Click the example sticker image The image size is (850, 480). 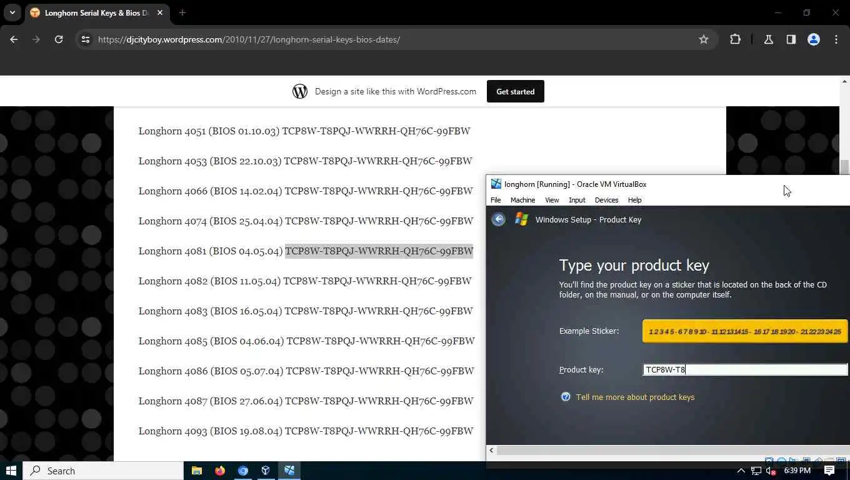click(x=745, y=331)
